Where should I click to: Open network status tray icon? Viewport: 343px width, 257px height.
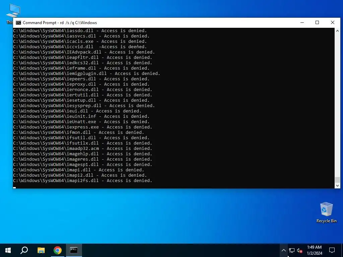(292, 250)
